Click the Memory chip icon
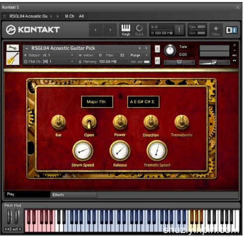Screen dimensions: 244x237 pos(80,62)
